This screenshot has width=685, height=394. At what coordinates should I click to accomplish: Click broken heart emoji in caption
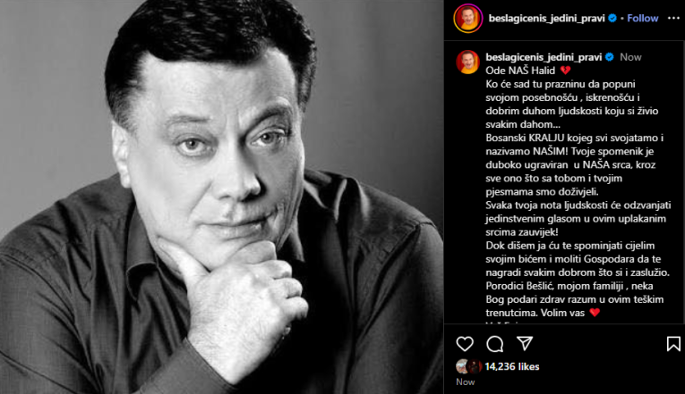click(565, 71)
